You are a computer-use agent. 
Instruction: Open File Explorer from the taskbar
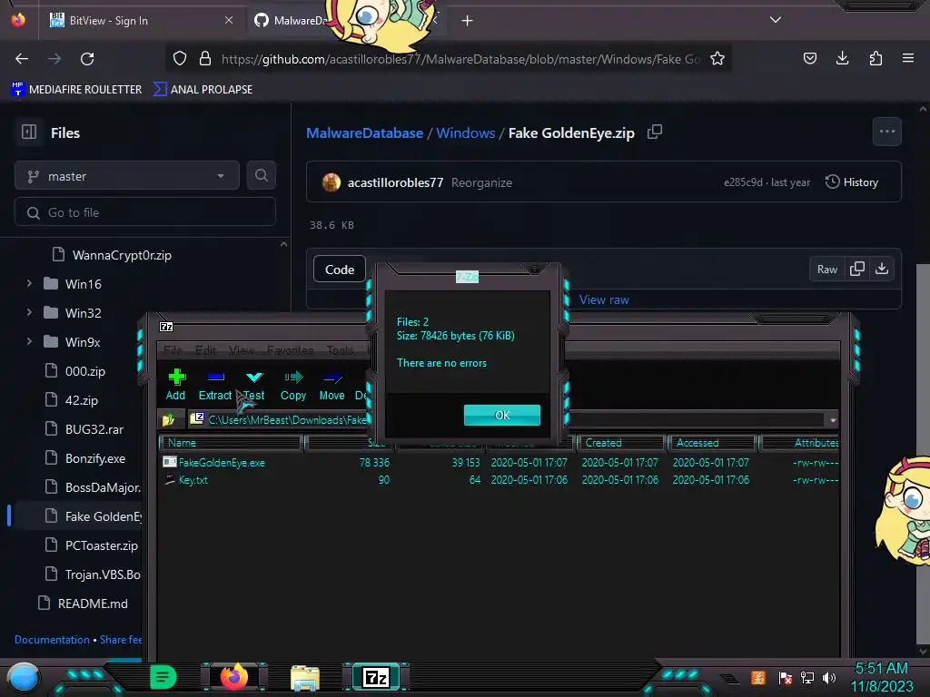(305, 677)
